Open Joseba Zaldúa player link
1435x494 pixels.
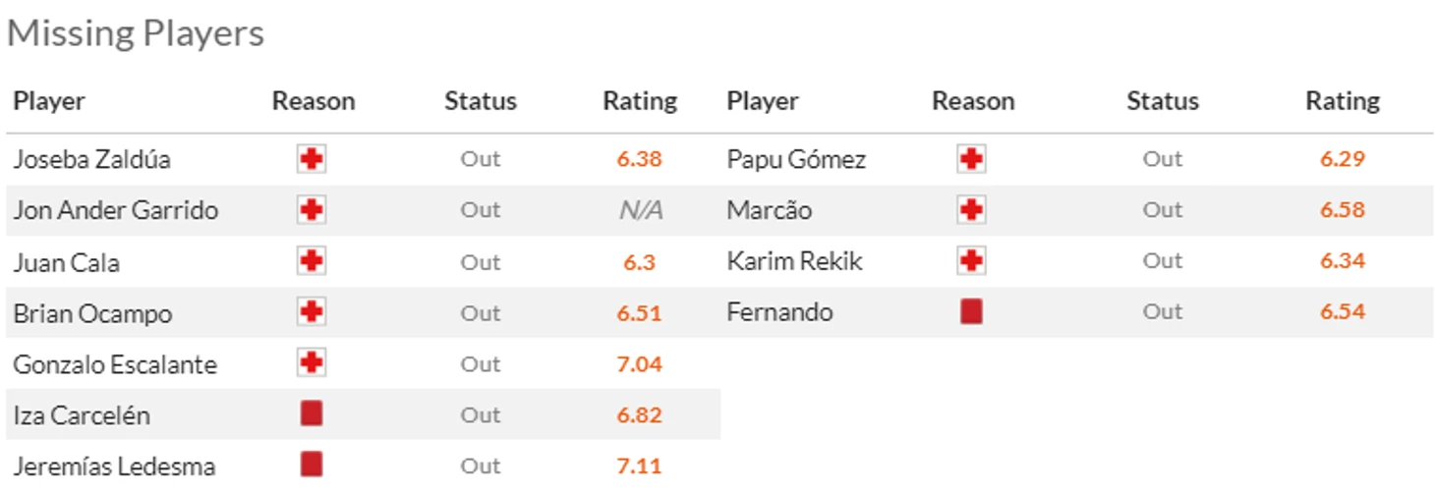click(x=91, y=160)
